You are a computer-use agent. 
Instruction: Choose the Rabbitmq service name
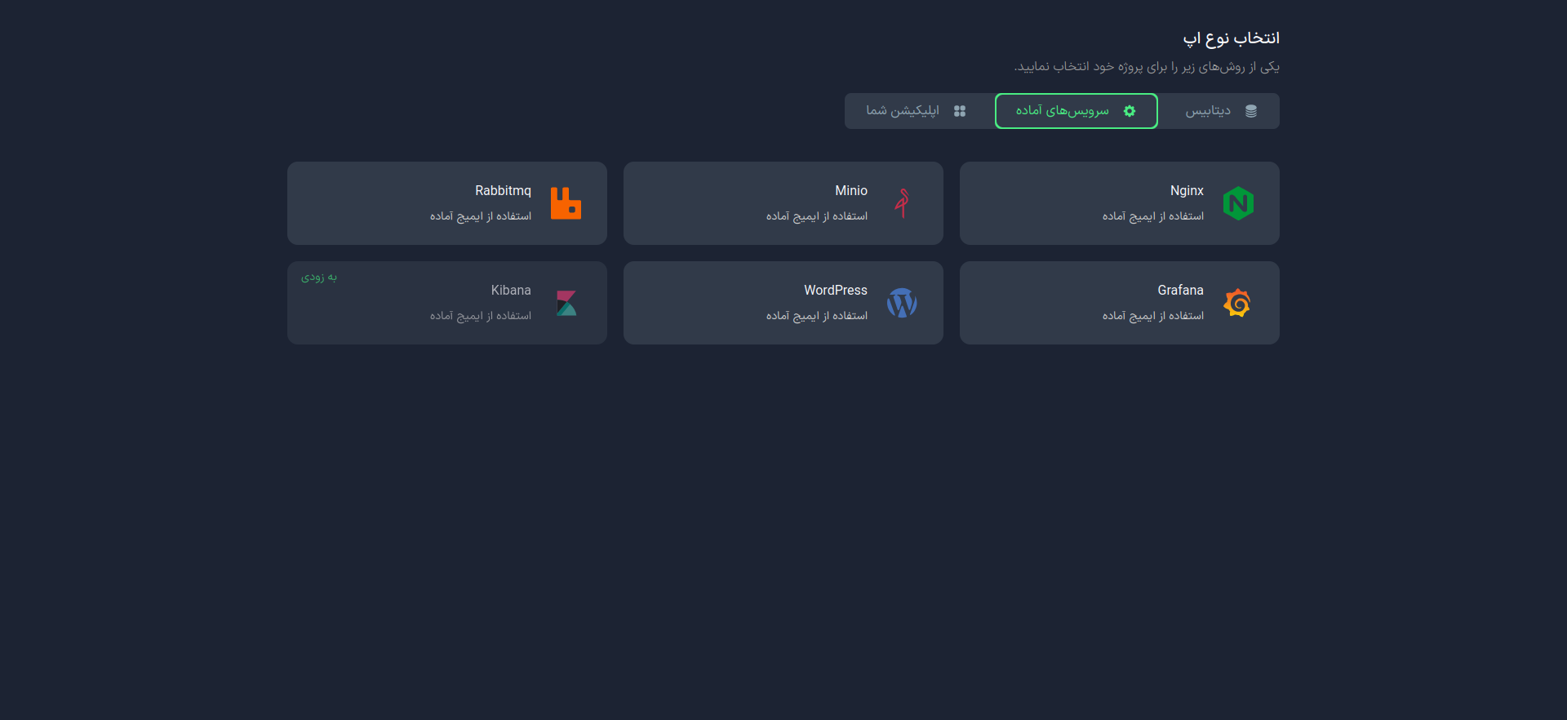[503, 190]
